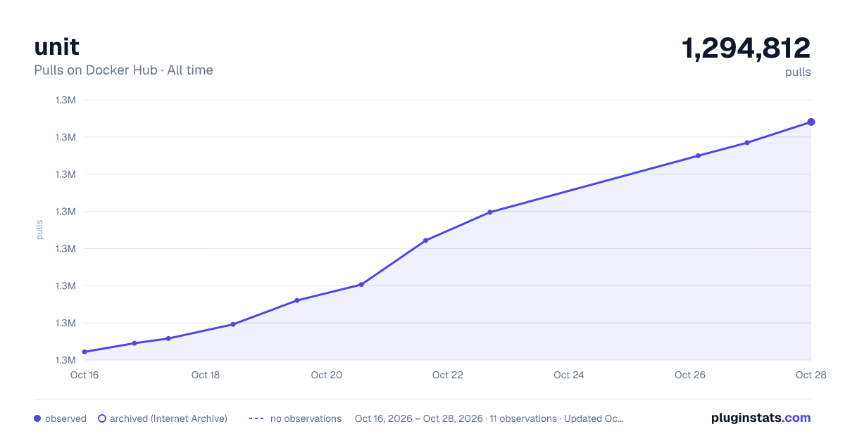Click the total count '1,294,812'
This screenshot has width=845, height=443.
pos(746,48)
